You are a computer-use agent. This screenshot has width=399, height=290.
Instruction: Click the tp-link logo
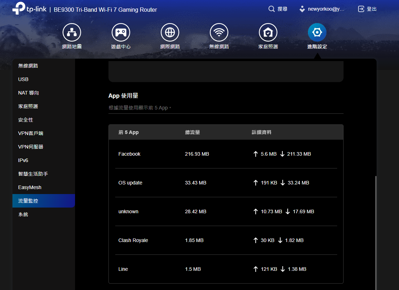tap(30, 9)
